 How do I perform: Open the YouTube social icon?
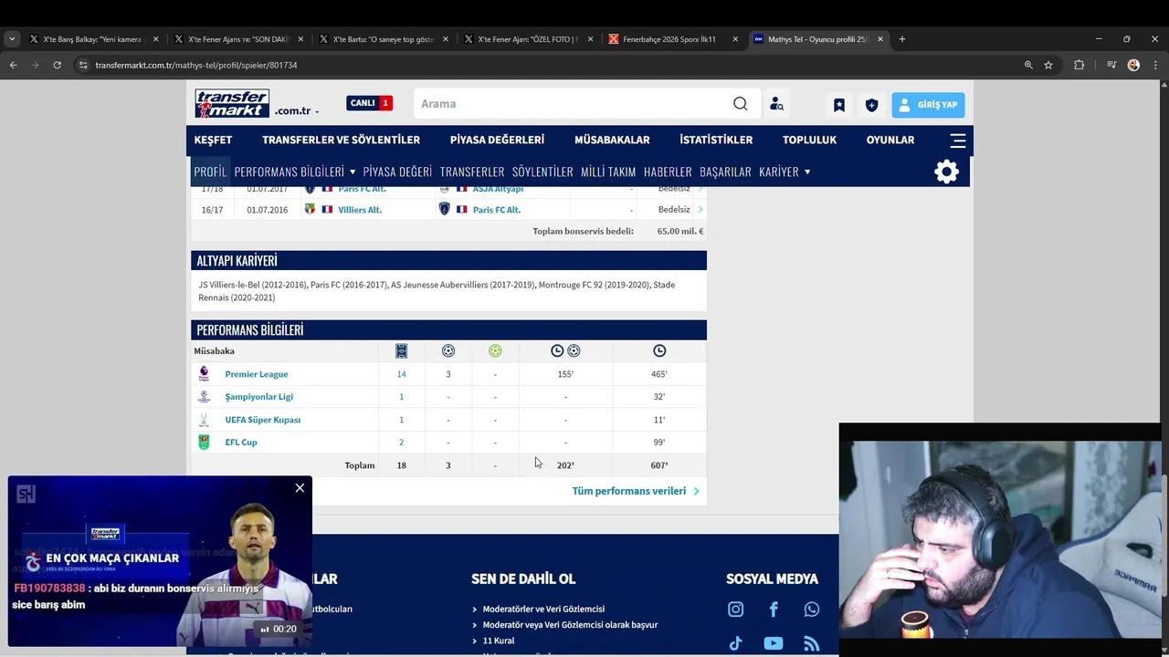[x=774, y=643]
